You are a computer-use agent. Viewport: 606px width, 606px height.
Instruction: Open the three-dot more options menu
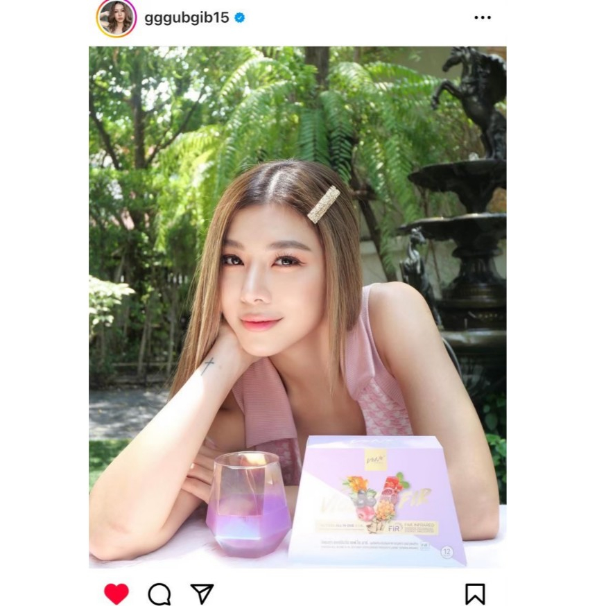483,17
